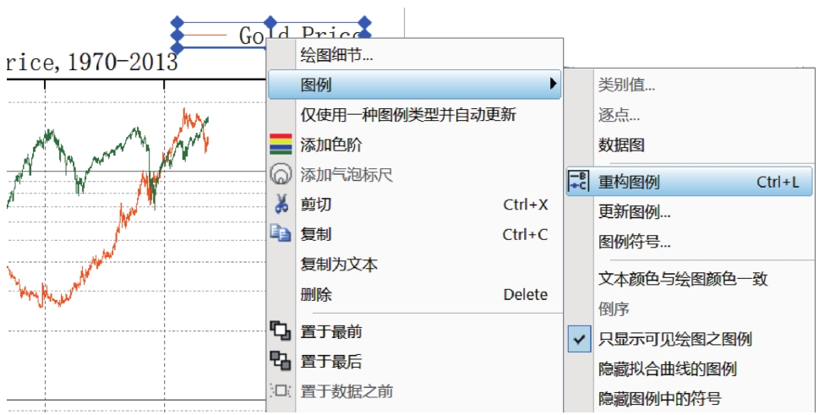
Task: Select 添加色阶 menu entry
Action: pyautogui.click(x=415, y=145)
